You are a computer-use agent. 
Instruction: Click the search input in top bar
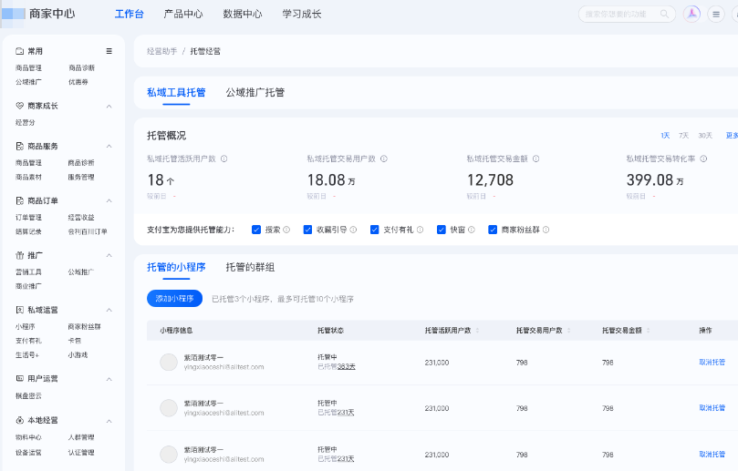pos(627,14)
